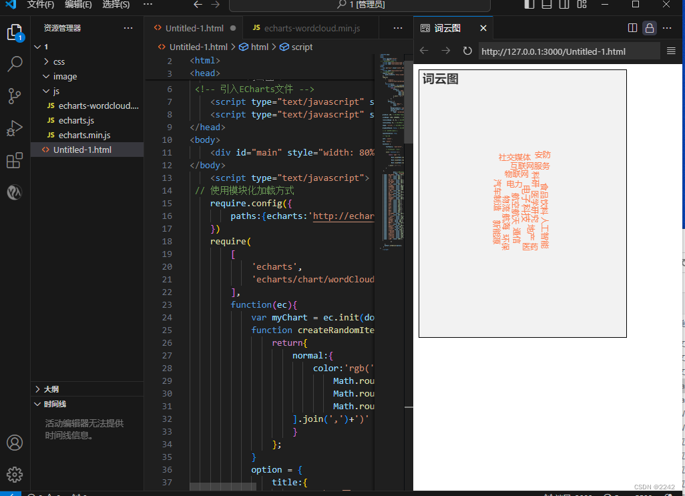This screenshot has height=496, width=685.
Task: Click the code minimap
Action: tap(391, 153)
